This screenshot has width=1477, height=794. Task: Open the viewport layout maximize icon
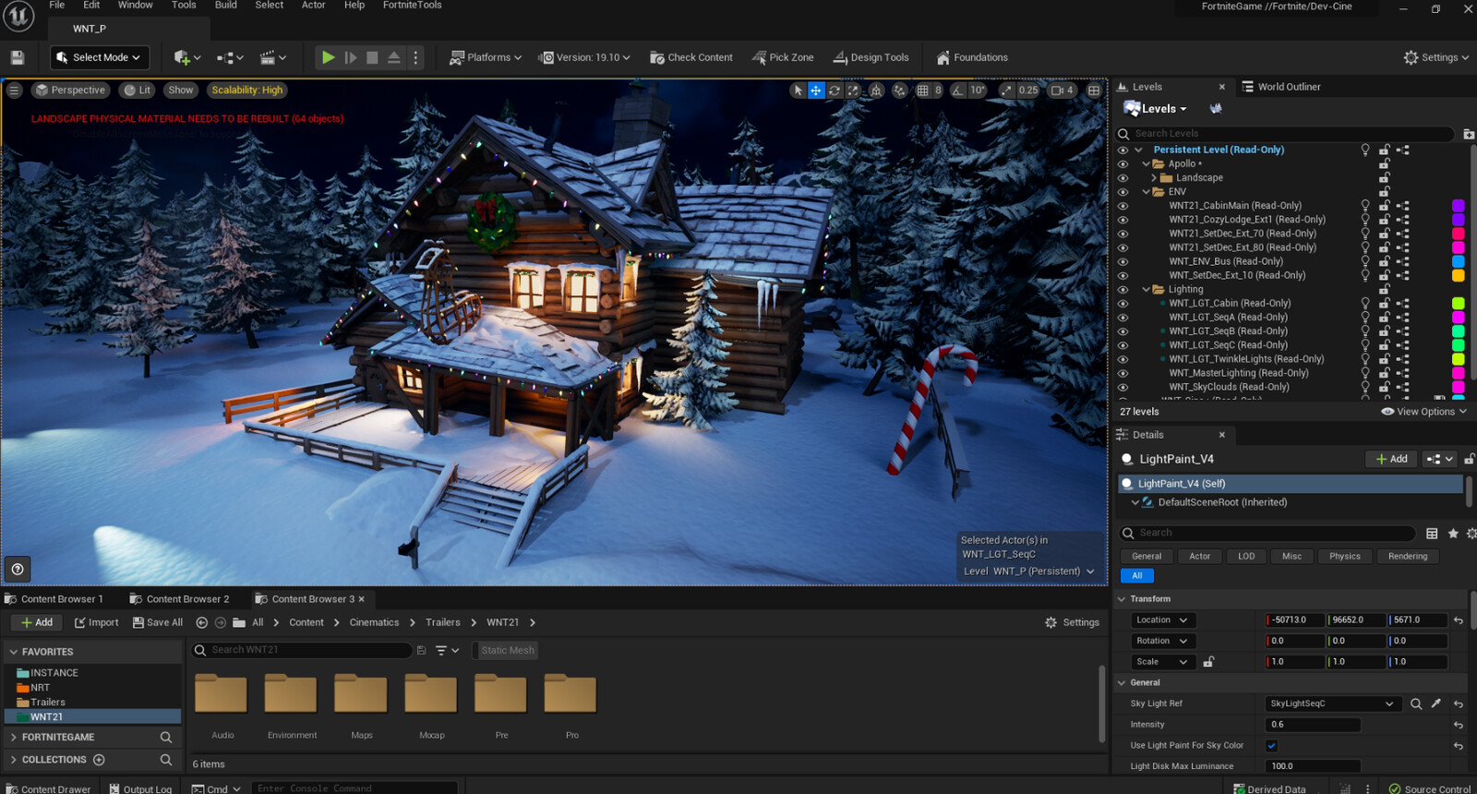1094,90
